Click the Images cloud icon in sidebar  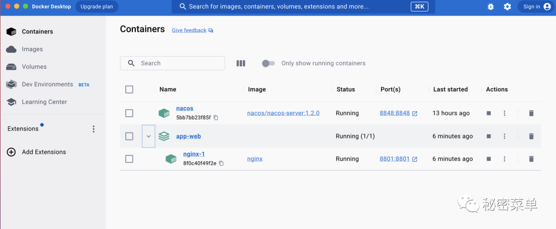(x=11, y=49)
